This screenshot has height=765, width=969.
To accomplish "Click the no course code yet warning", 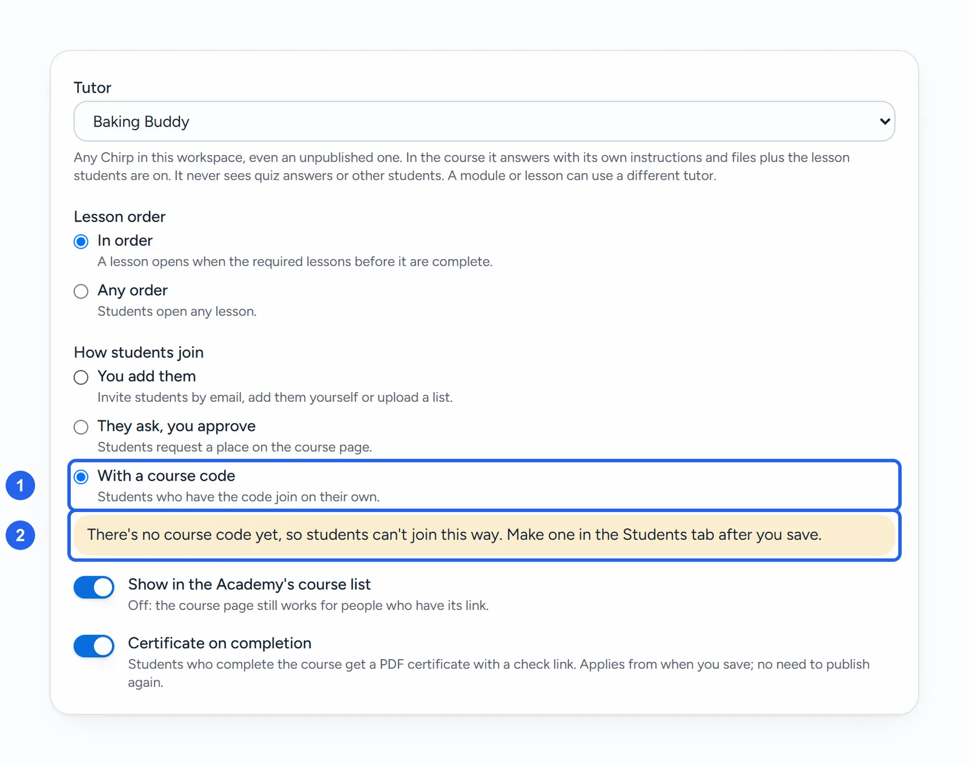I will coord(484,535).
